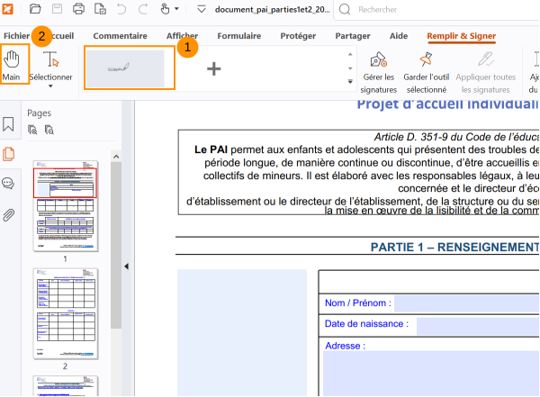Select the Main hand tool
This screenshot has height=397, width=540.
coord(13,64)
